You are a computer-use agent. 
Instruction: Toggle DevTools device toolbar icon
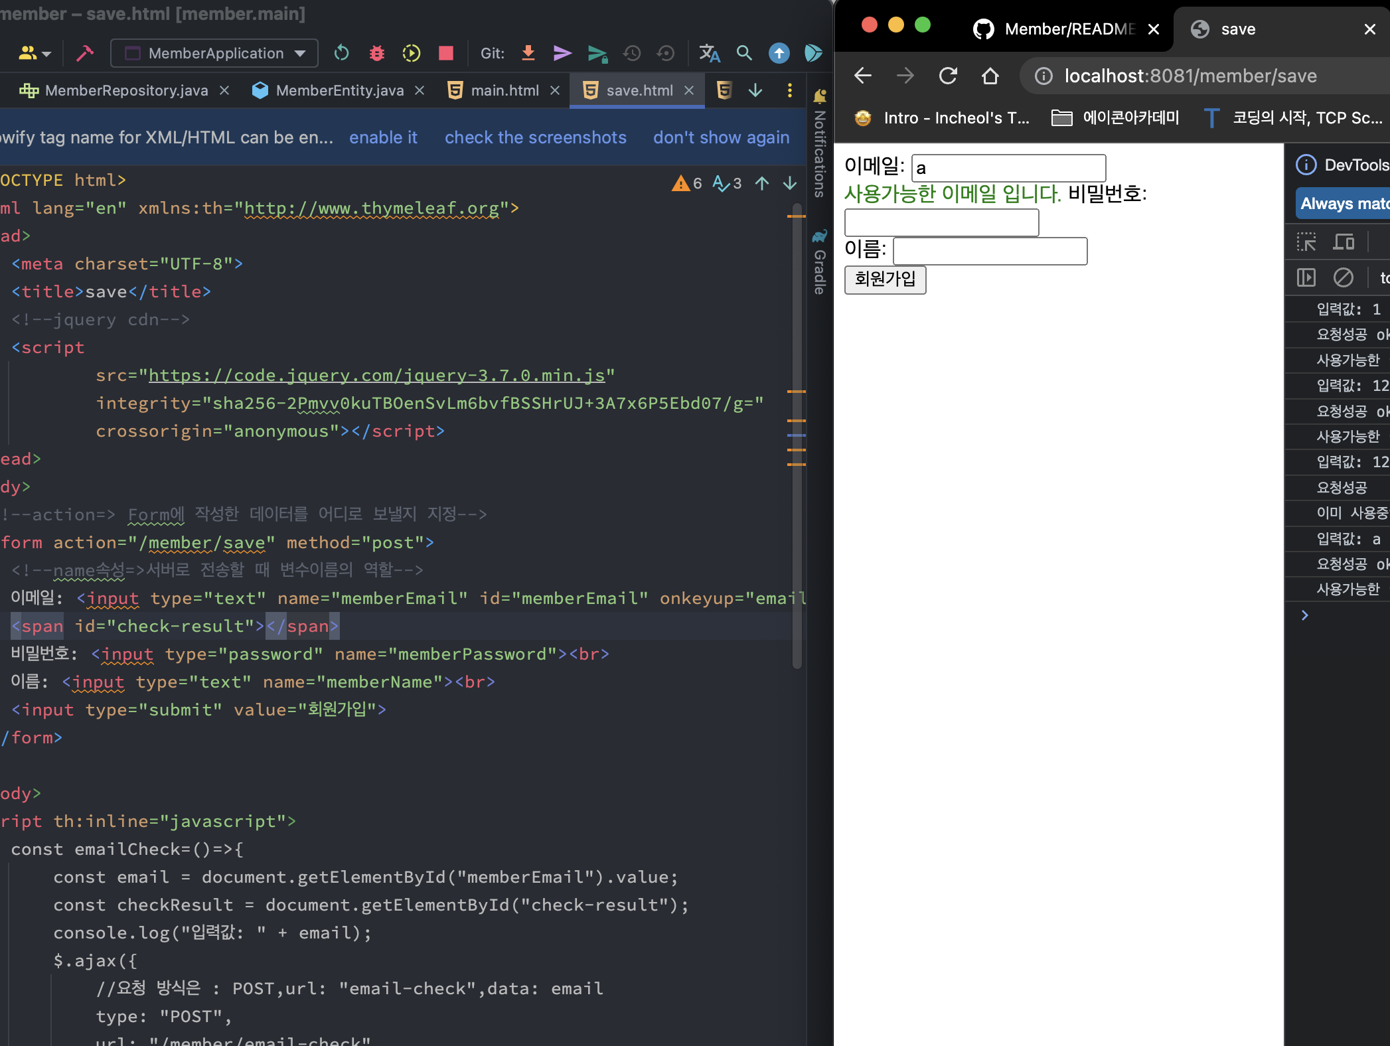[1344, 242]
